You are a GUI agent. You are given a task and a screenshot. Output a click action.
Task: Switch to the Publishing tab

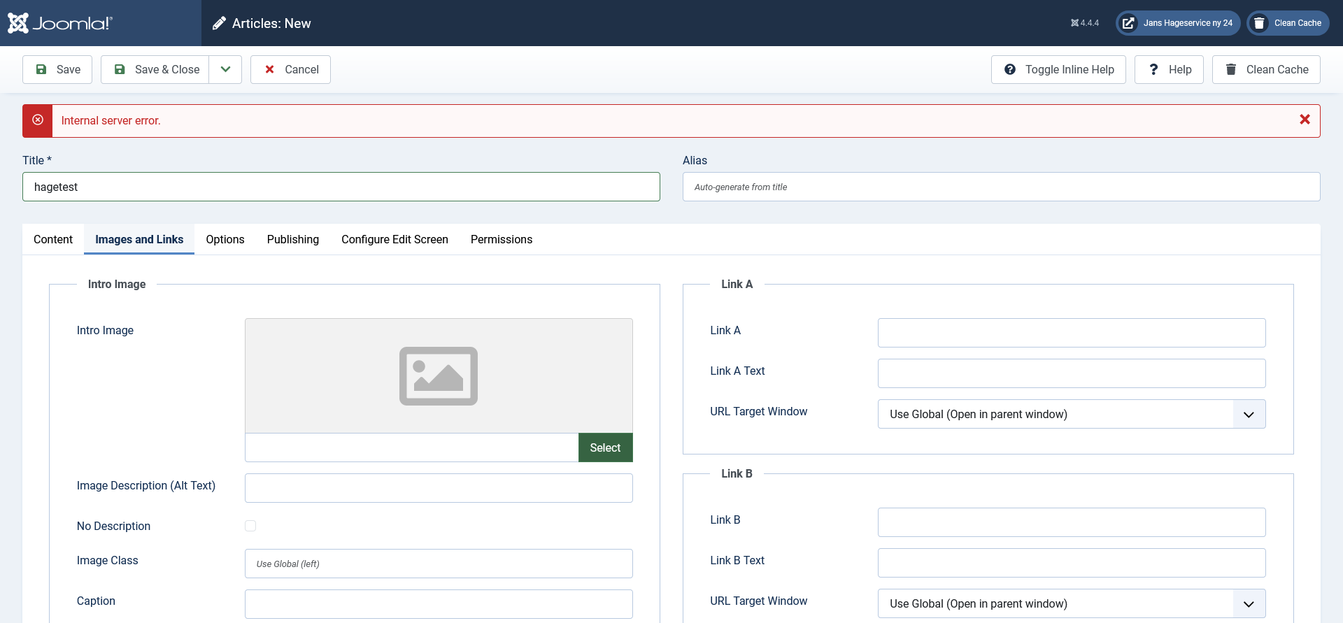[292, 239]
